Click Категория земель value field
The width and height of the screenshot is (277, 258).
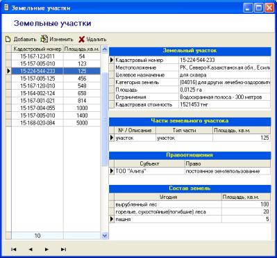[x=224, y=82]
